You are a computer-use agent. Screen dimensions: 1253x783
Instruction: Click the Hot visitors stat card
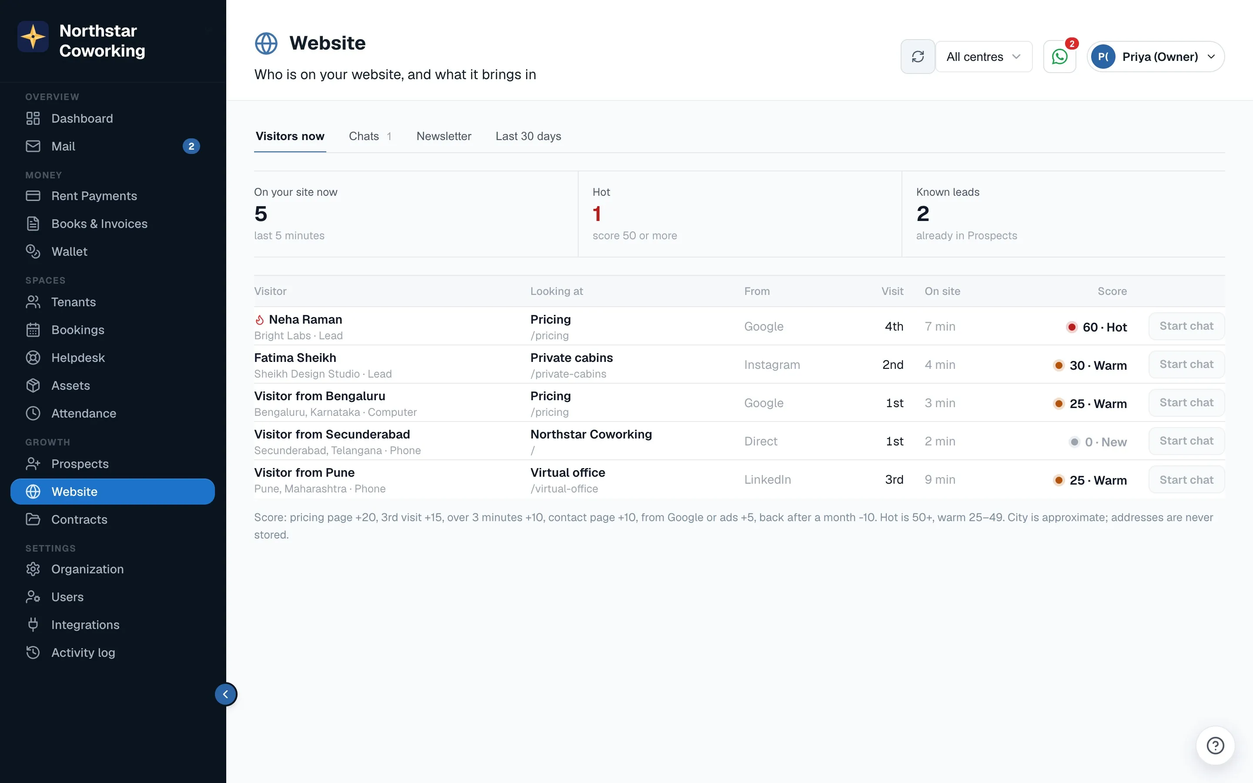tap(740, 214)
